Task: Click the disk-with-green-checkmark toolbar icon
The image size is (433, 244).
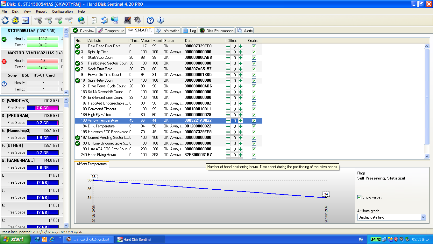Action: [59, 20]
